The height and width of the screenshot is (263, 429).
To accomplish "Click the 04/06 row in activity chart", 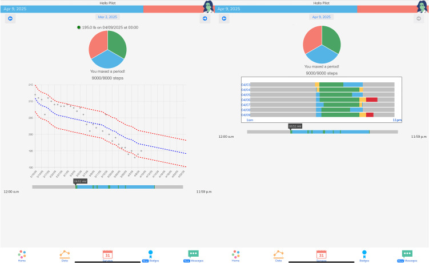I will 323,99.
